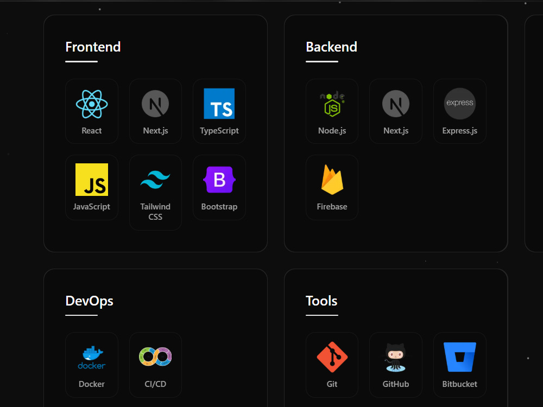
Task: Click the purple Bootstrap B icon
Action: pos(219,180)
